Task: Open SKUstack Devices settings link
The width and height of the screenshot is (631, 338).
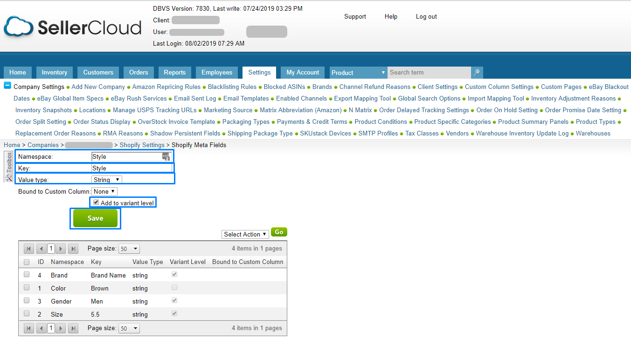Action: click(326, 133)
